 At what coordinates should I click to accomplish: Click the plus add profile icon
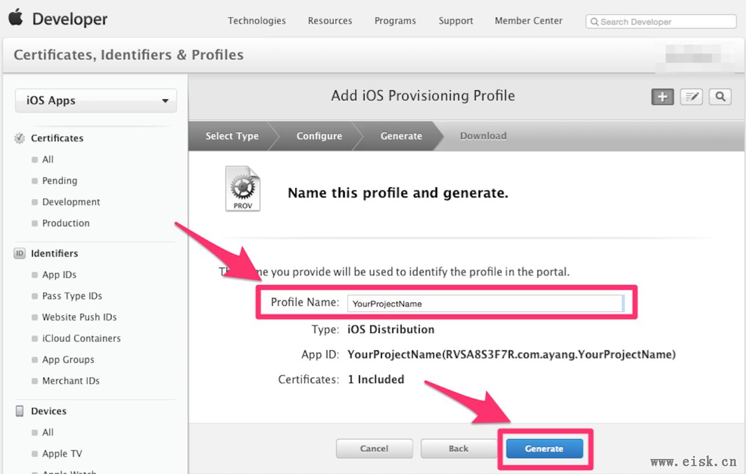[662, 97]
